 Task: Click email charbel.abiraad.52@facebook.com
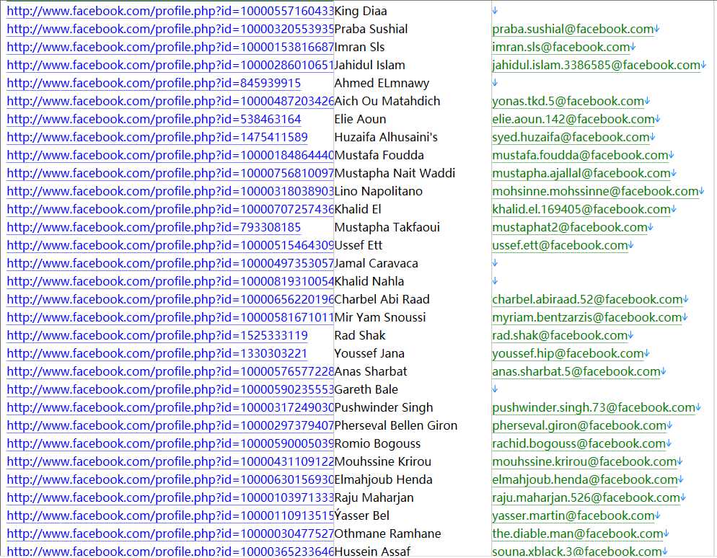coord(588,299)
